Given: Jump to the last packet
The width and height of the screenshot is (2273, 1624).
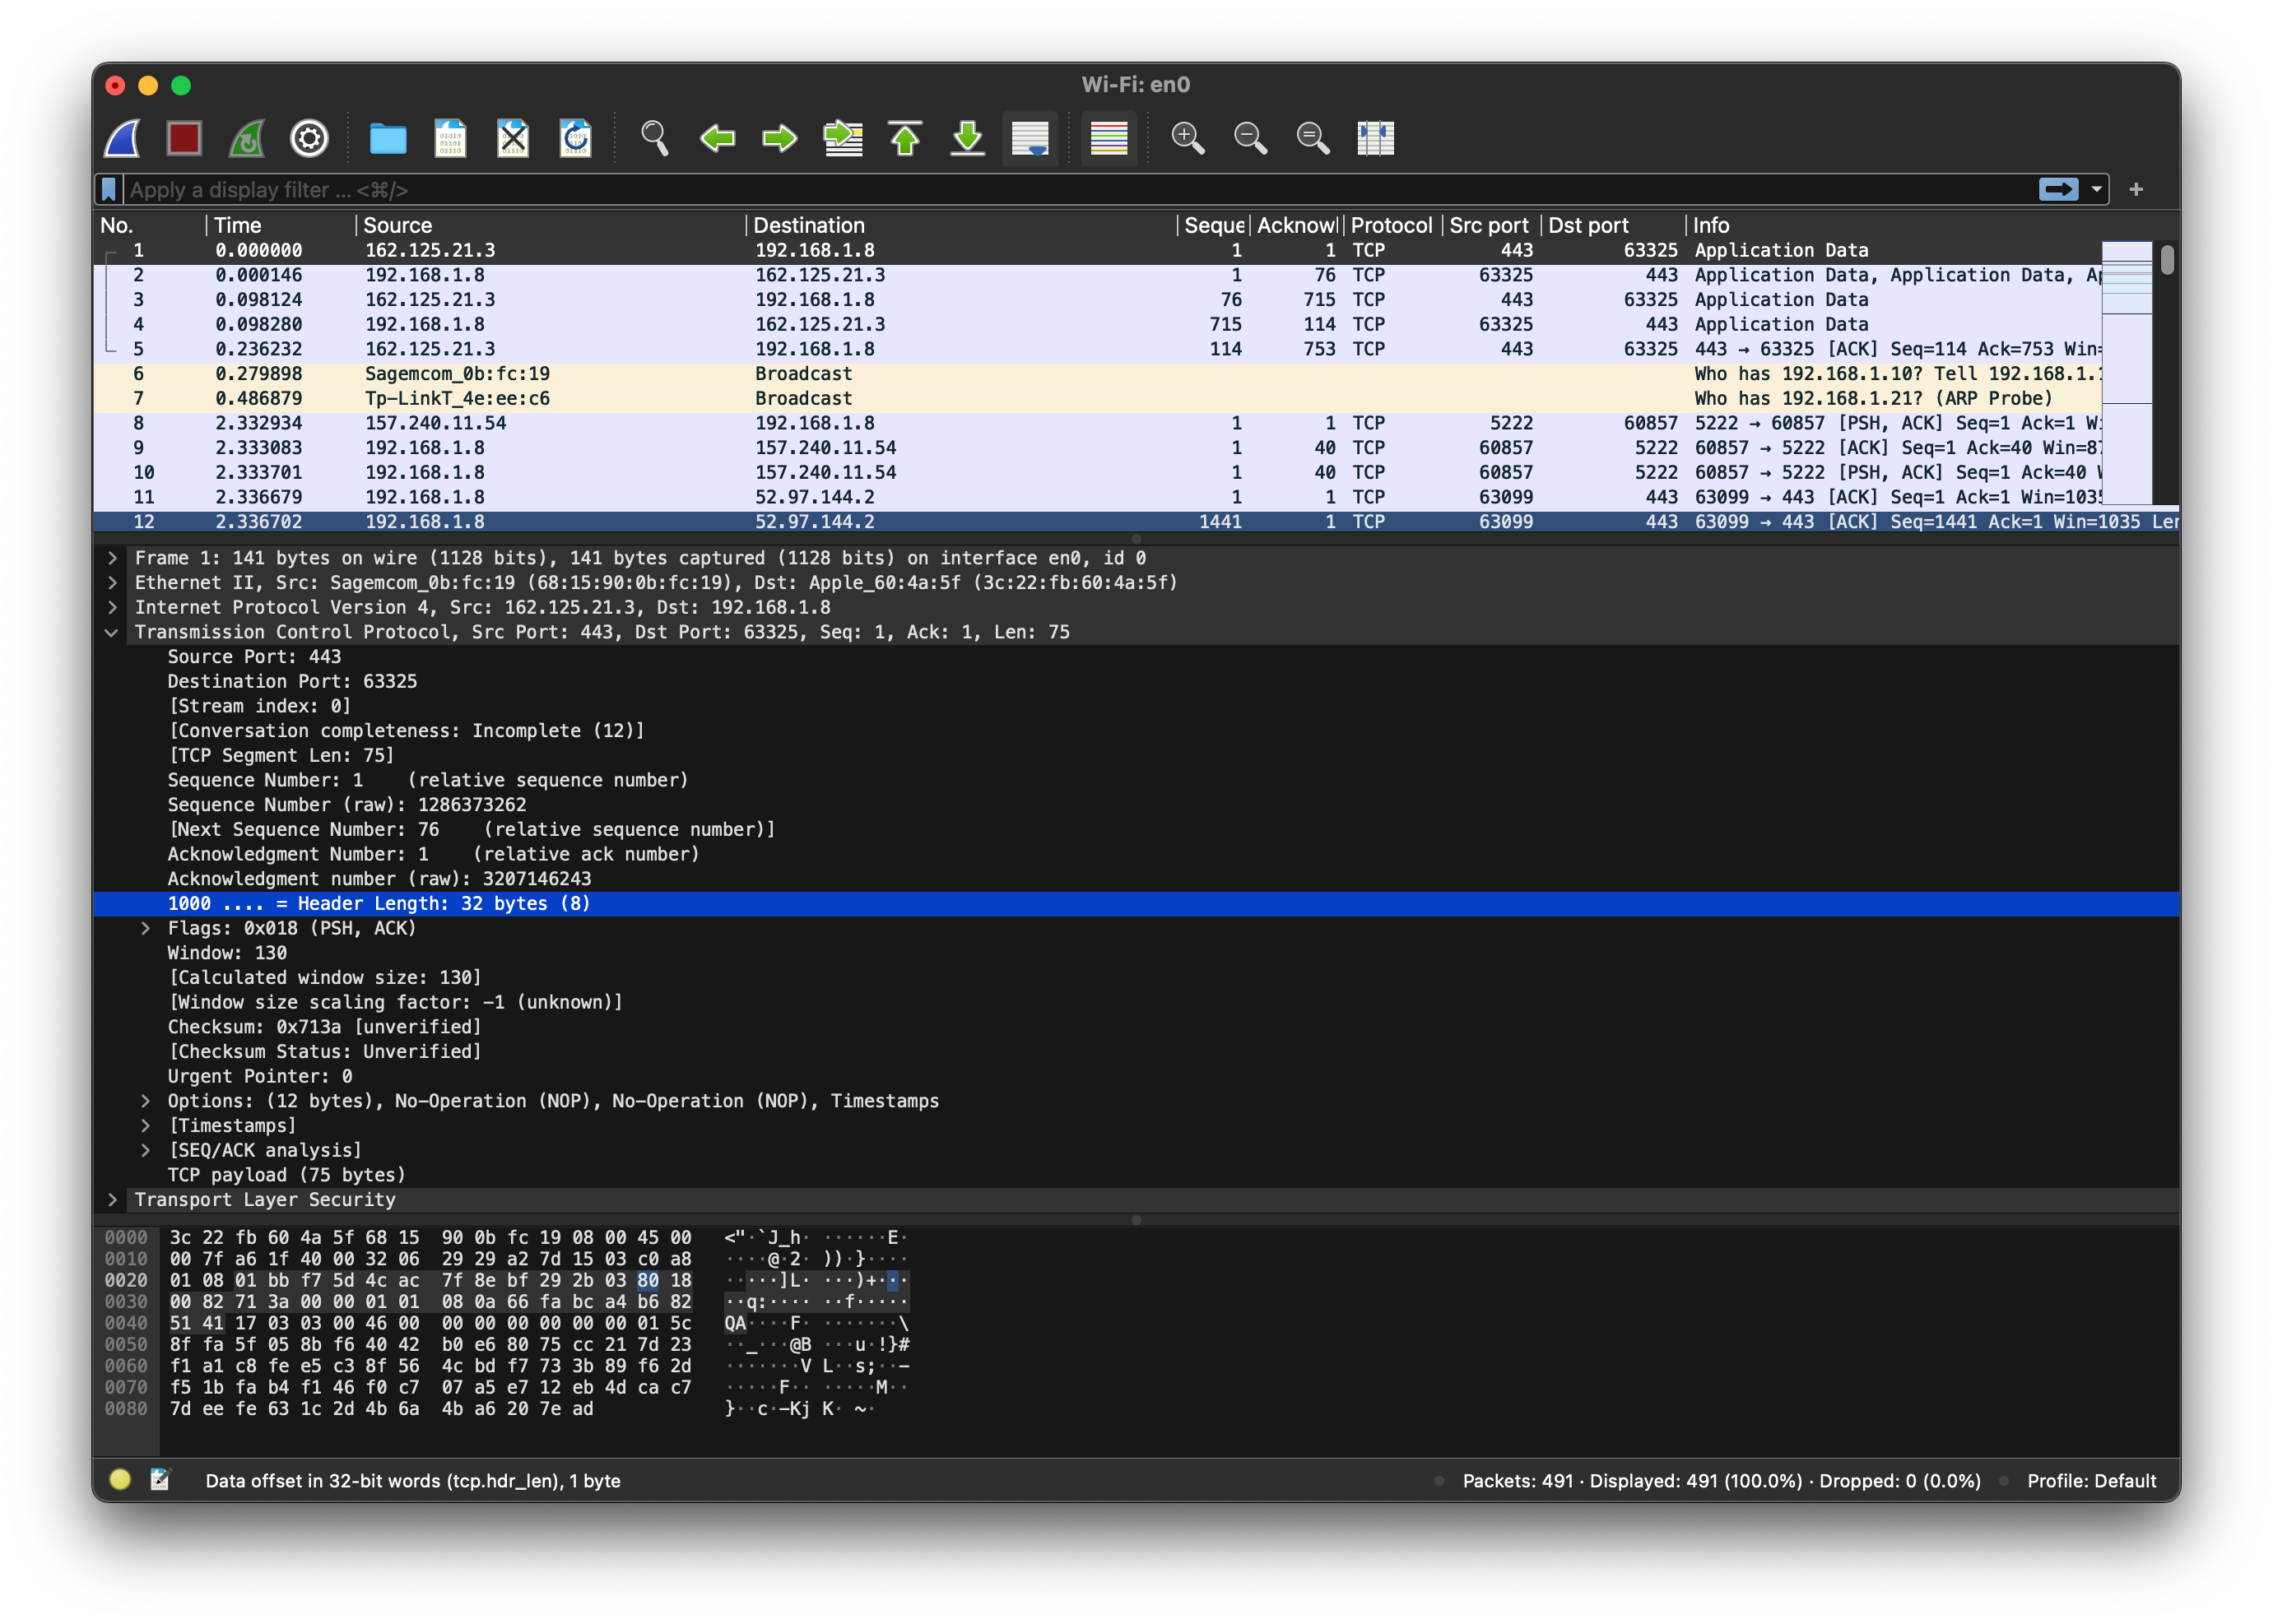Looking at the screenshot, I should coord(968,138).
